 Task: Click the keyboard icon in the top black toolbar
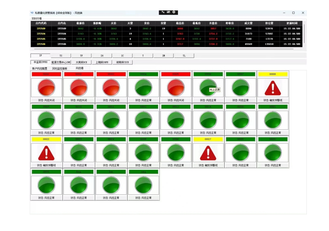[x=168, y=12]
